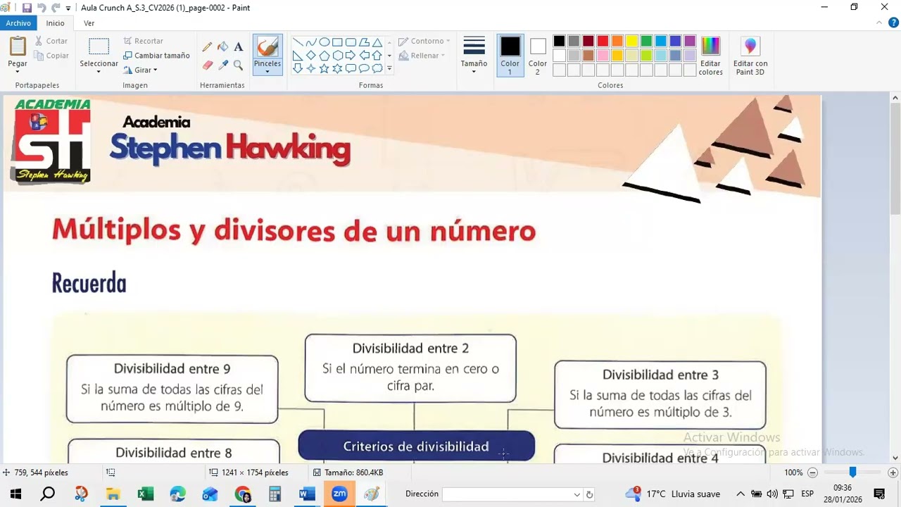
Task: Open the Pegar dropdown arrow
Action: coord(18,71)
